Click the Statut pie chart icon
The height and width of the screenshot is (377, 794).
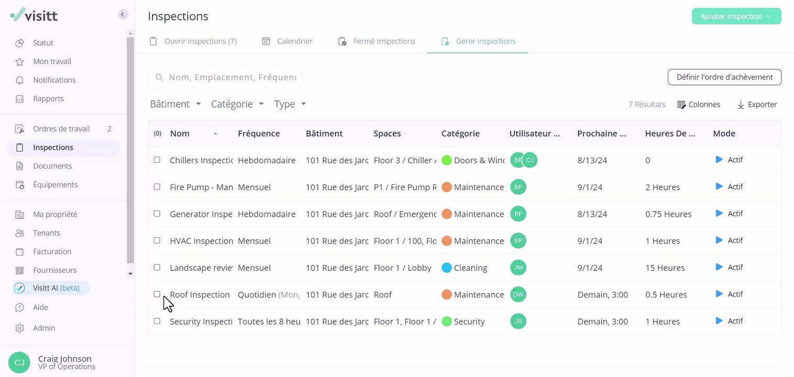pyautogui.click(x=20, y=43)
